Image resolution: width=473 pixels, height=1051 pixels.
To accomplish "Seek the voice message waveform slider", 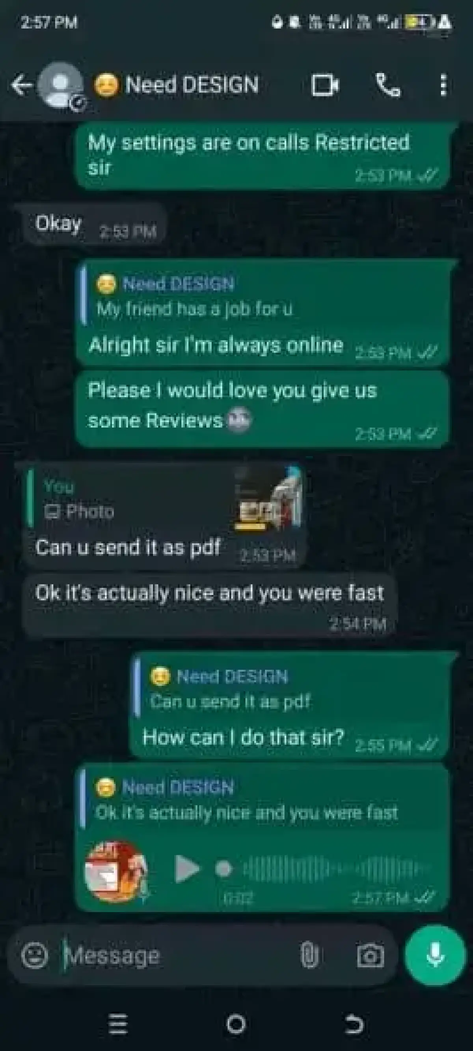I will point(326,869).
